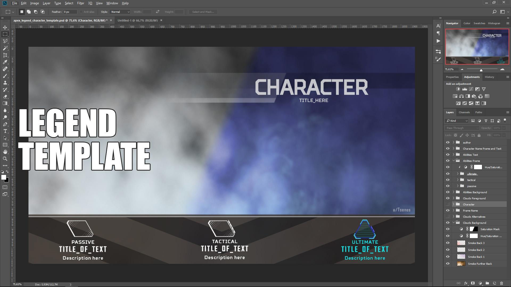Click the Add layer mask icon

pyautogui.click(x=473, y=283)
